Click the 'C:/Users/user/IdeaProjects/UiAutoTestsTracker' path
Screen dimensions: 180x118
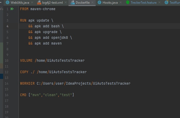click(84, 83)
